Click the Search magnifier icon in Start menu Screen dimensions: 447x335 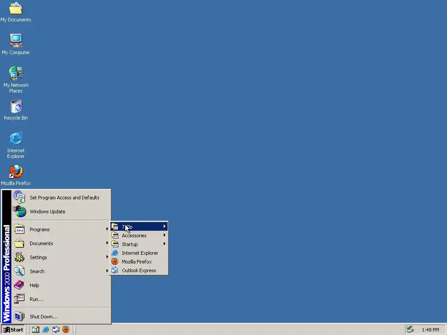point(19,271)
